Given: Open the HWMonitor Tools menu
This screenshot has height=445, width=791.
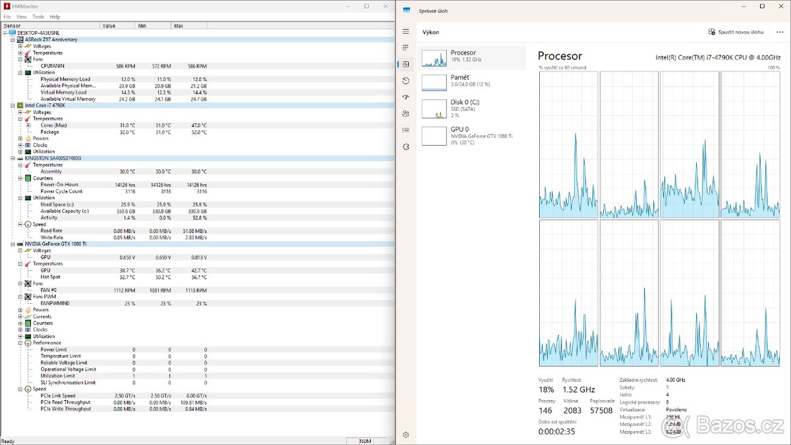Looking at the screenshot, I should tap(38, 16).
